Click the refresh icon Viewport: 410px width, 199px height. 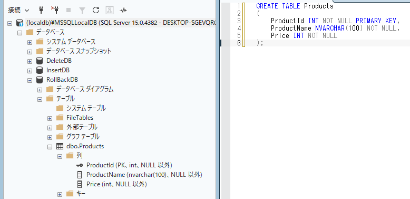click(96, 10)
